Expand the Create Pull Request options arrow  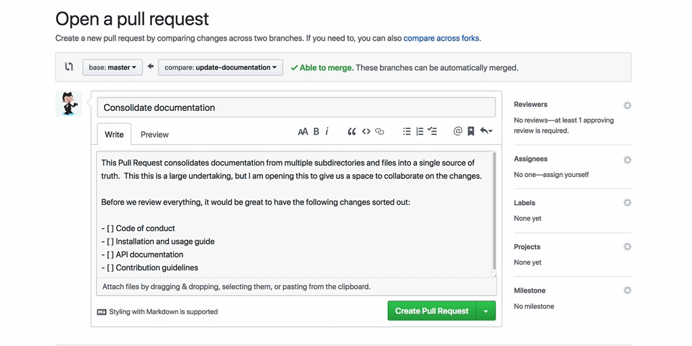[486, 311]
